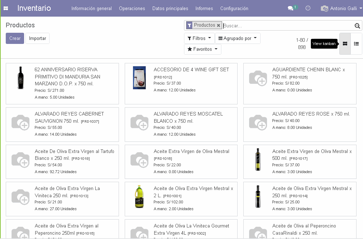Expand the Agrupado por dropdown
Screen dimensions: 363x239
pyautogui.click(x=238, y=38)
